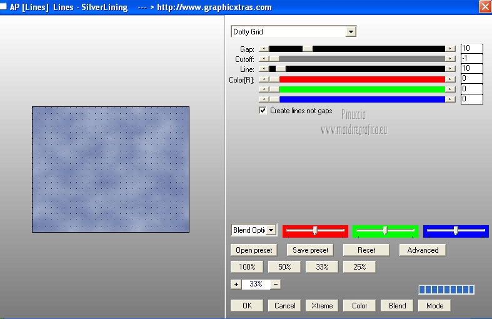
Task: Open the Dotty Grid effect dropdown
Action: [351, 31]
